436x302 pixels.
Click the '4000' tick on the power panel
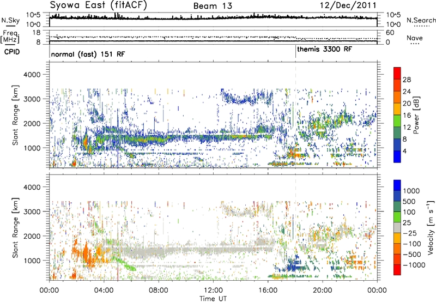[32, 75]
